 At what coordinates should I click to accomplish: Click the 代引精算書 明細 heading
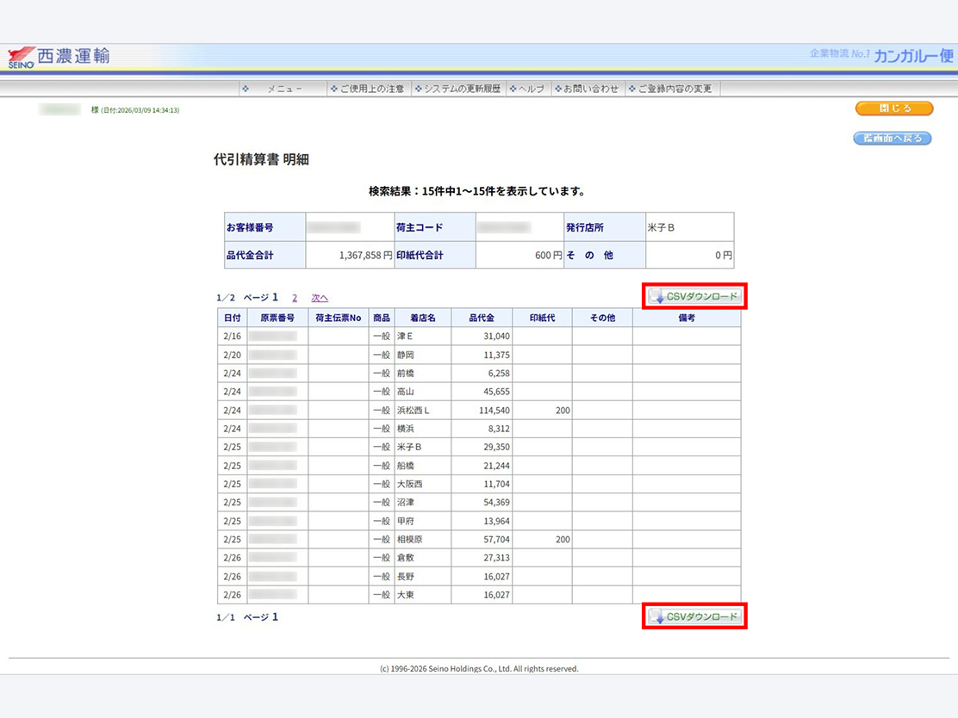(x=261, y=160)
